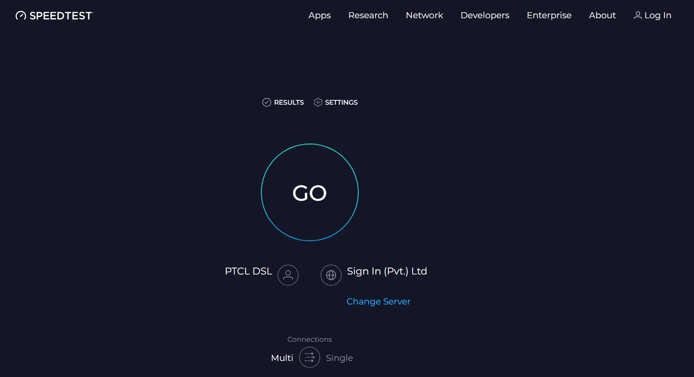The image size is (694, 377).
Task: Open the Settings gear icon
Action: (318, 103)
